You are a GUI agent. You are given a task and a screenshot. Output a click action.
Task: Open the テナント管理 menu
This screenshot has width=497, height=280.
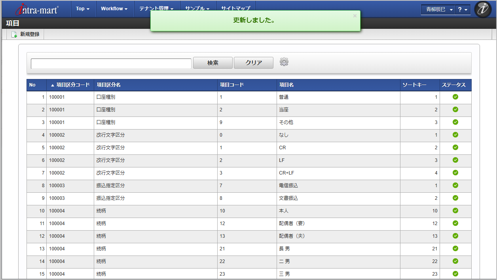click(157, 9)
